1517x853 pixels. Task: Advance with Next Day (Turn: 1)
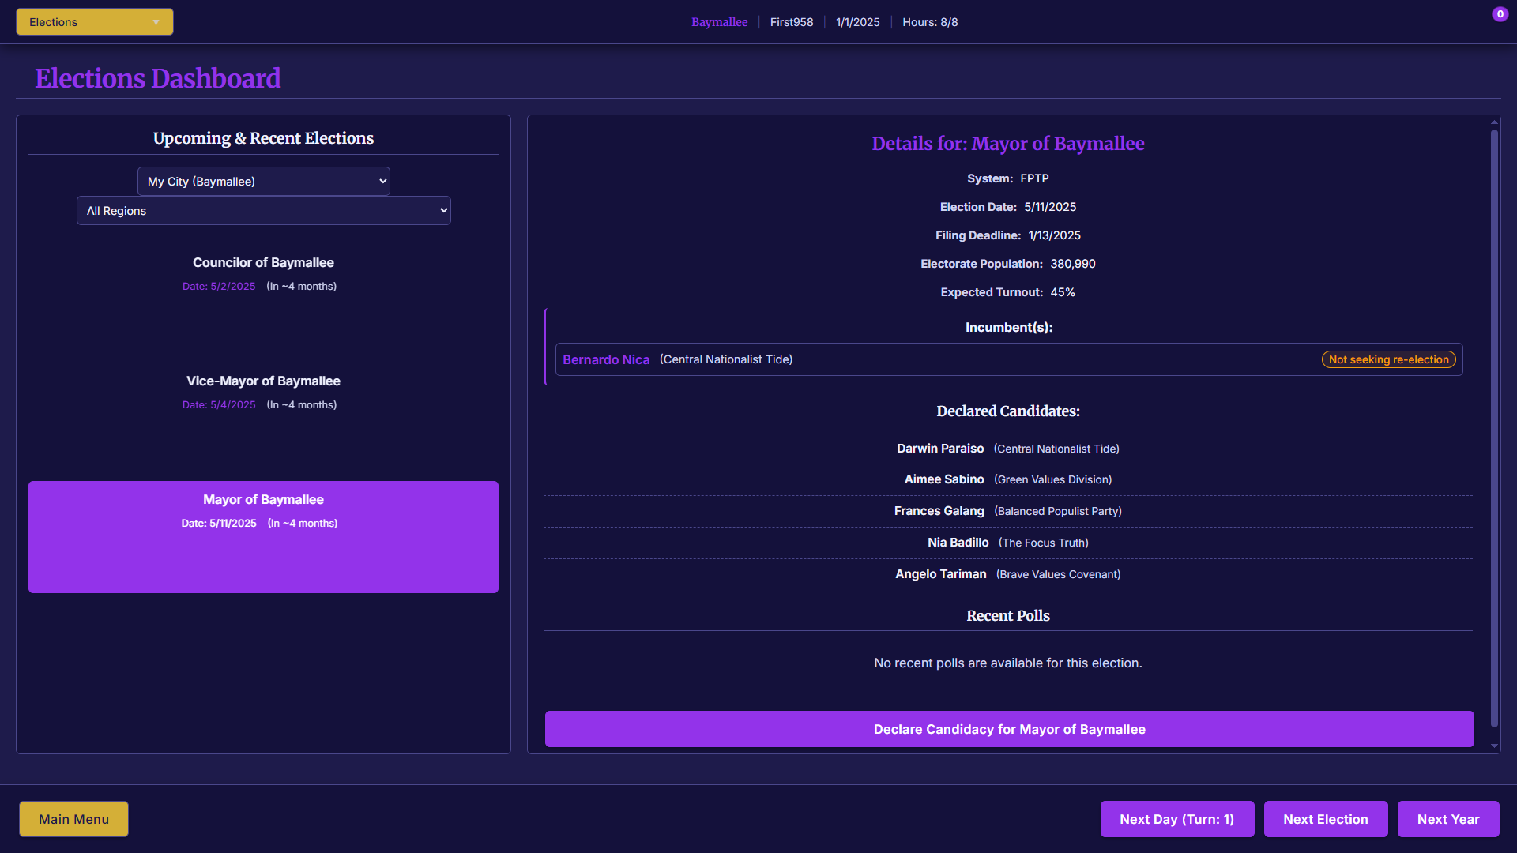pos(1176,819)
